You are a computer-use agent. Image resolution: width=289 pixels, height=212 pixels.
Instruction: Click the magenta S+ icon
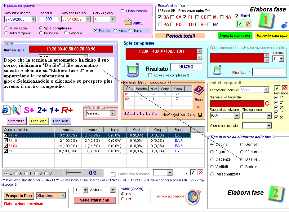tap(29, 110)
